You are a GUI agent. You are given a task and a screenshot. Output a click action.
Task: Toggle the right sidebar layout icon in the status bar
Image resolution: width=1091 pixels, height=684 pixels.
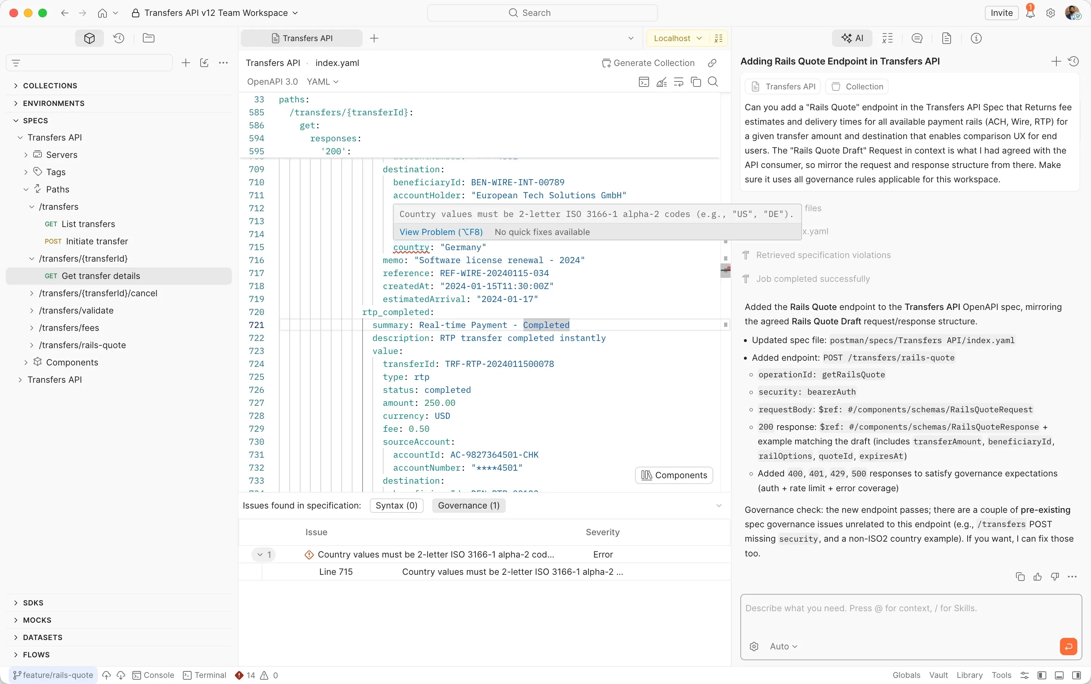1077,675
